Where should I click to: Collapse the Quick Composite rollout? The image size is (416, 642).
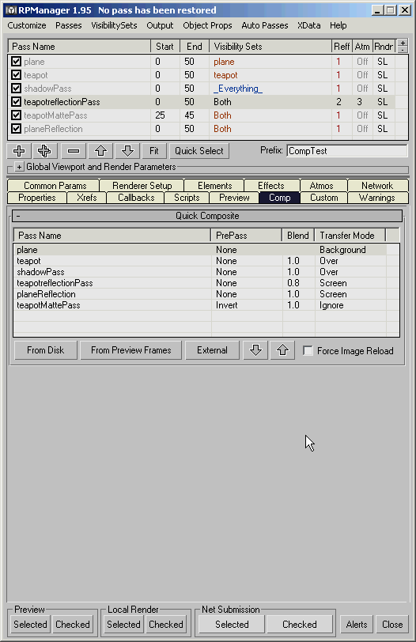tap(18, 216)
